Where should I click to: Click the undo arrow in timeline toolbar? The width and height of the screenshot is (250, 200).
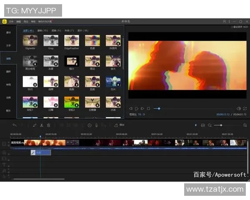(15, 125)
